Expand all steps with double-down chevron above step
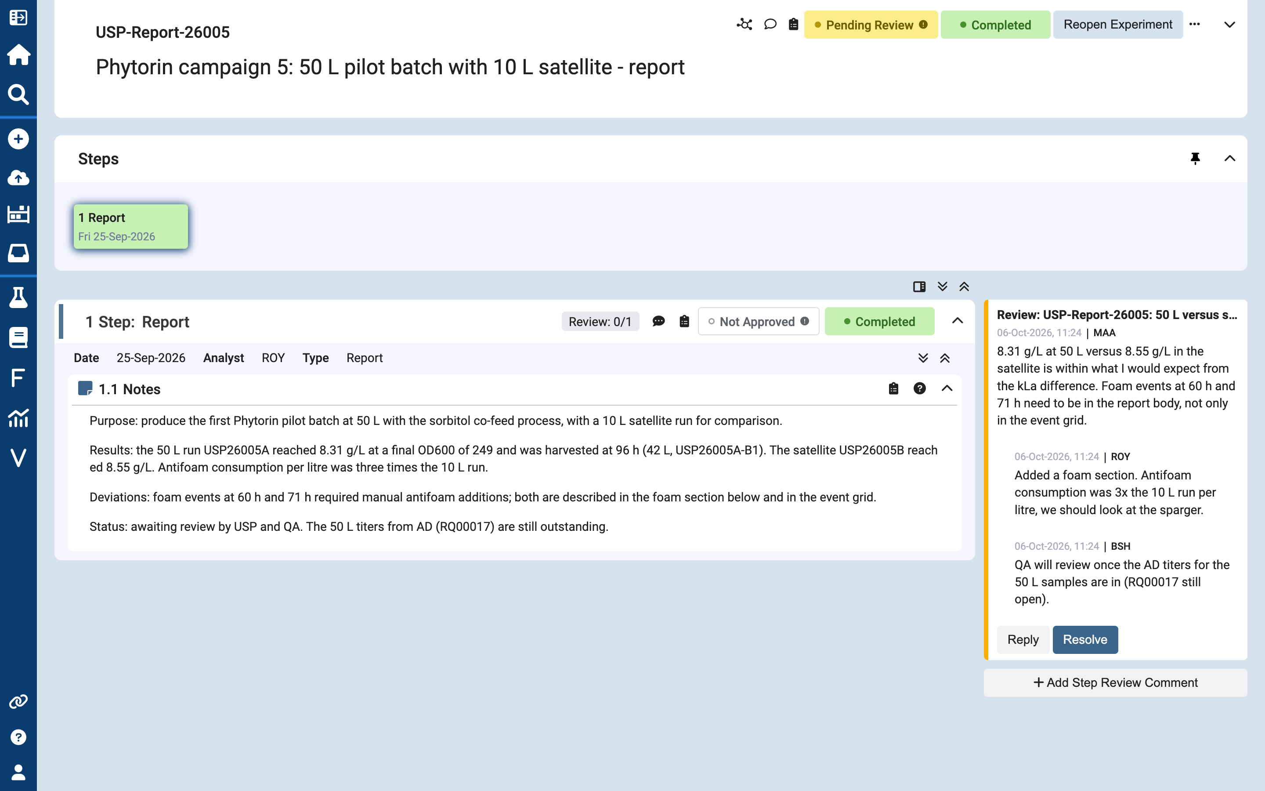Screen dimensions: 1265x791 pyautogui.click(x=943, y=287)
